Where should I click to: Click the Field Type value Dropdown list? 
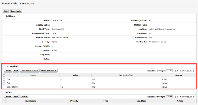[x=58, y=29]
